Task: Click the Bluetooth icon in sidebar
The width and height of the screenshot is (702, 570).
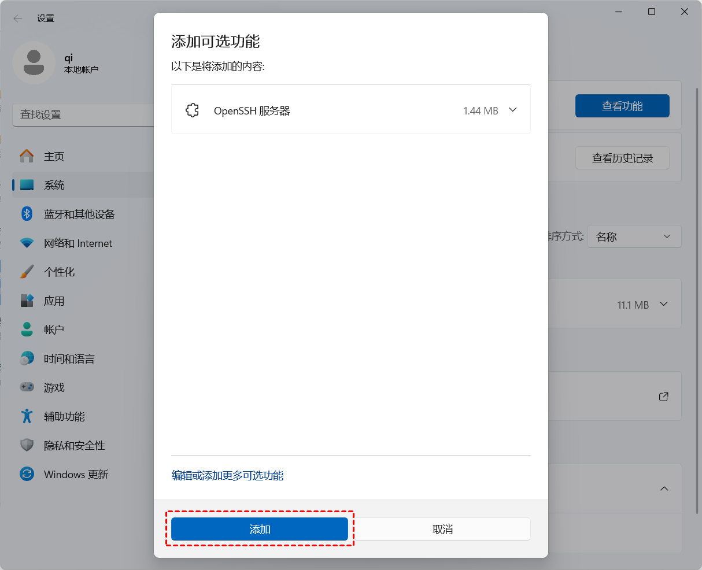Action: [x=27, y=214]
